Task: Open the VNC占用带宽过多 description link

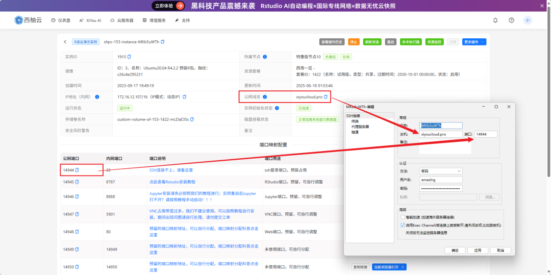Action: click(x=203, y=214)
